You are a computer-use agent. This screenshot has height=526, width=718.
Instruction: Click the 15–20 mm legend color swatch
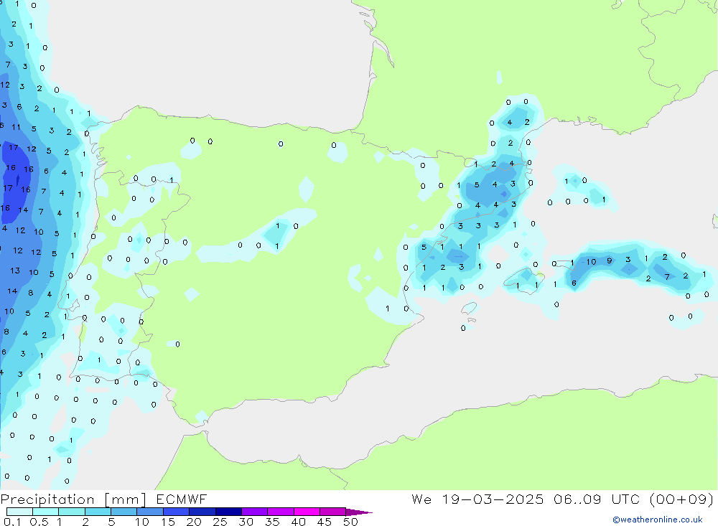(x=176, y=512)
